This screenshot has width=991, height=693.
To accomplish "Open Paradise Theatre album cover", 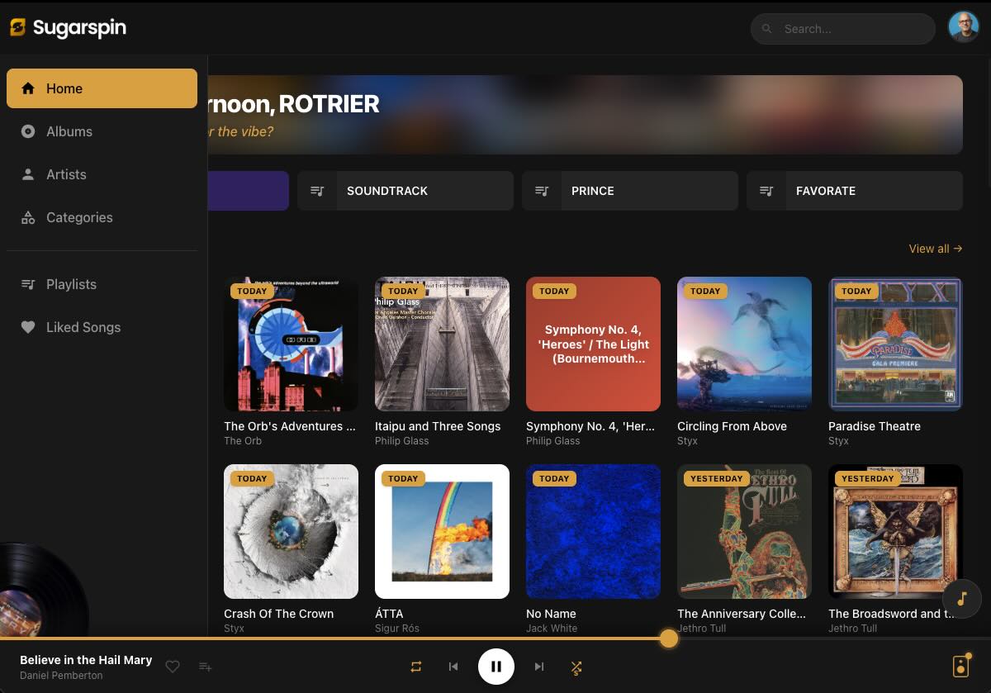I will point(895,344).
